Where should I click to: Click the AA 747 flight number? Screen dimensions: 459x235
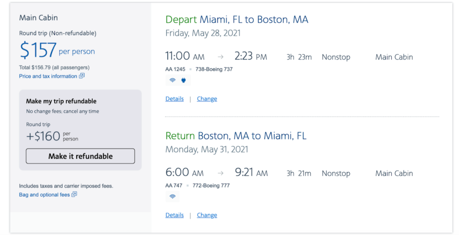(x=174, y=185)
